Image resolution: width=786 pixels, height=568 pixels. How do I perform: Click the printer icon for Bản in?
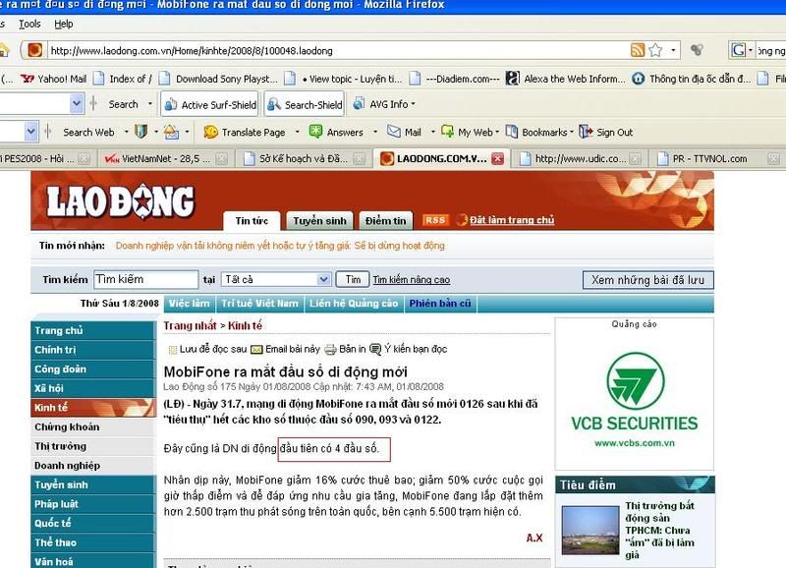[330, 349]
